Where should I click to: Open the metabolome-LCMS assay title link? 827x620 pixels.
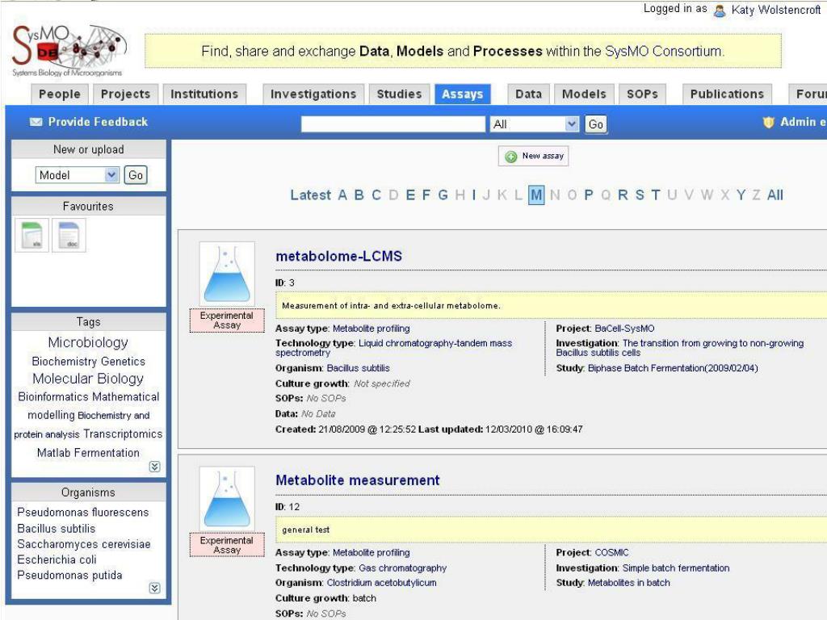point(338,256)
